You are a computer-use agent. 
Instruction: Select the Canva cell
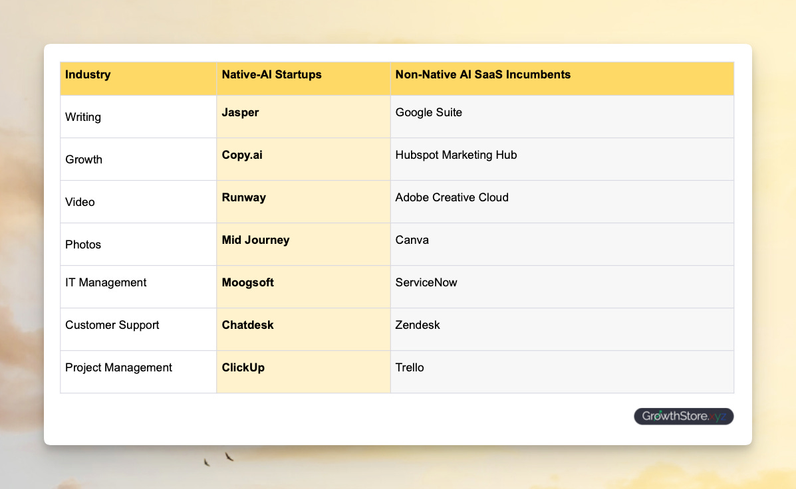pyautogui.click(x=562, y=244)
